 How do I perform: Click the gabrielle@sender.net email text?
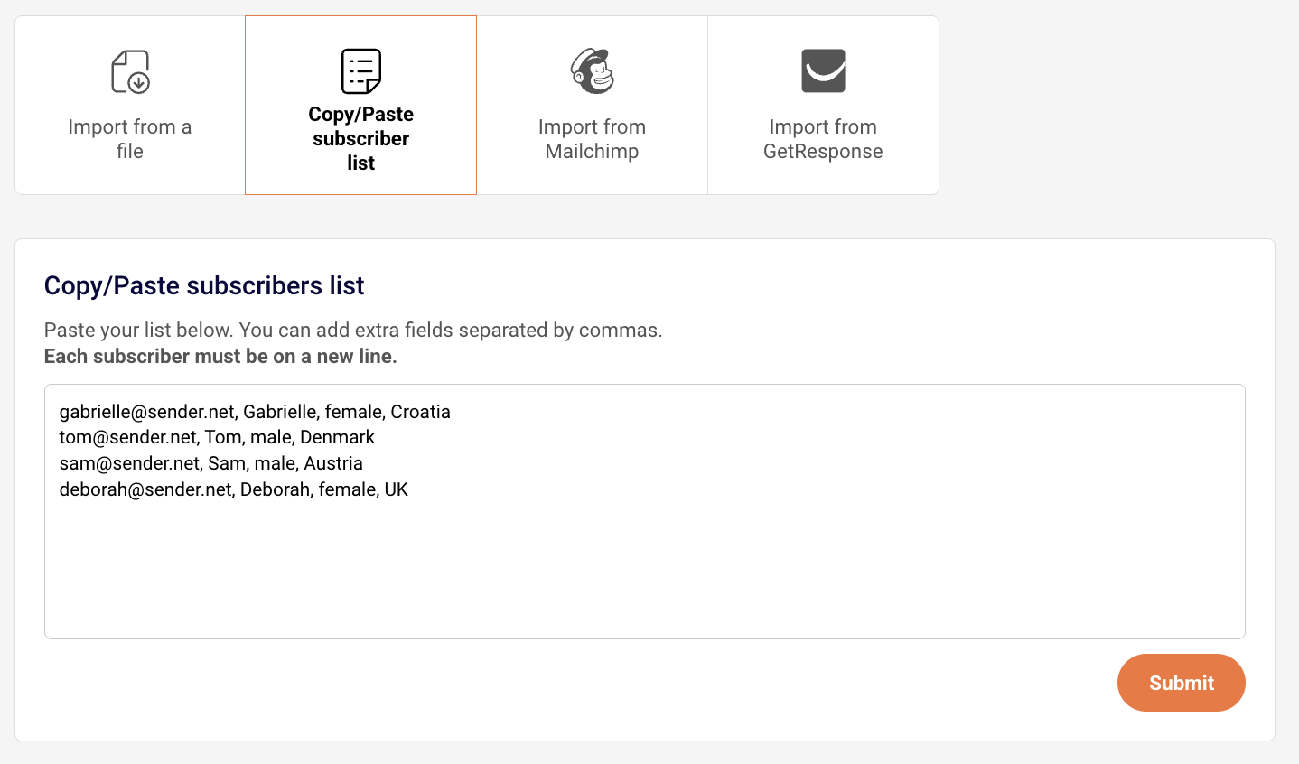[x=147, y=412]
